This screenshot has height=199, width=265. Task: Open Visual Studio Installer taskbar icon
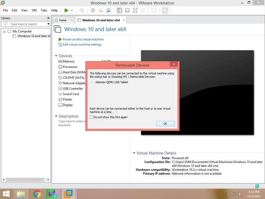(53, 194)
